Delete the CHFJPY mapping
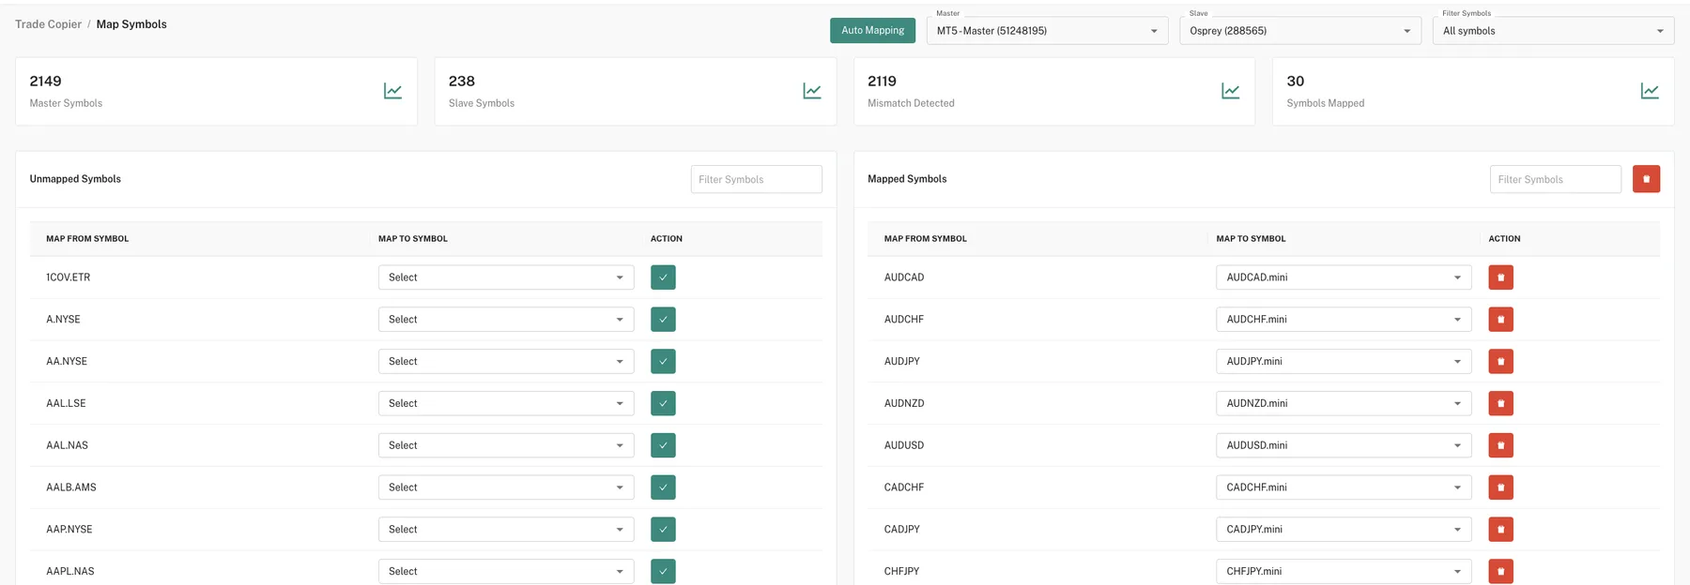The height and width of the screenshot is (585, 1690). [x=1500, y=571]
